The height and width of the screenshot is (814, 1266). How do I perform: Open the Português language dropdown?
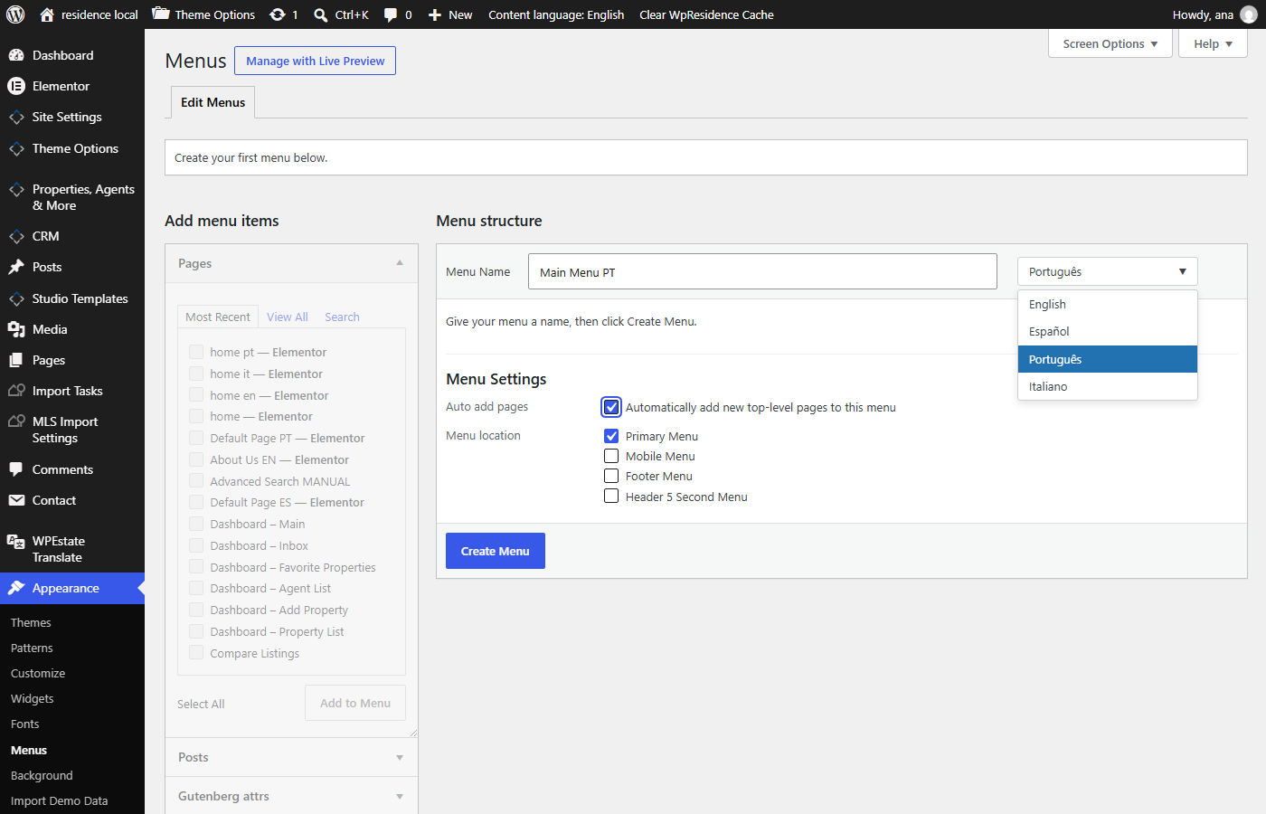(x=1107, y=271)
